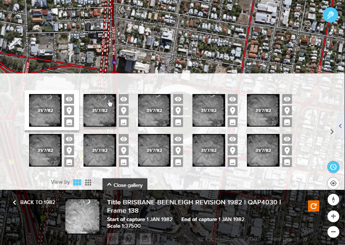The image size is (345, 245).
Task: Click the Frame 138 preview thumbnail
Action: (x=82, y=216)
